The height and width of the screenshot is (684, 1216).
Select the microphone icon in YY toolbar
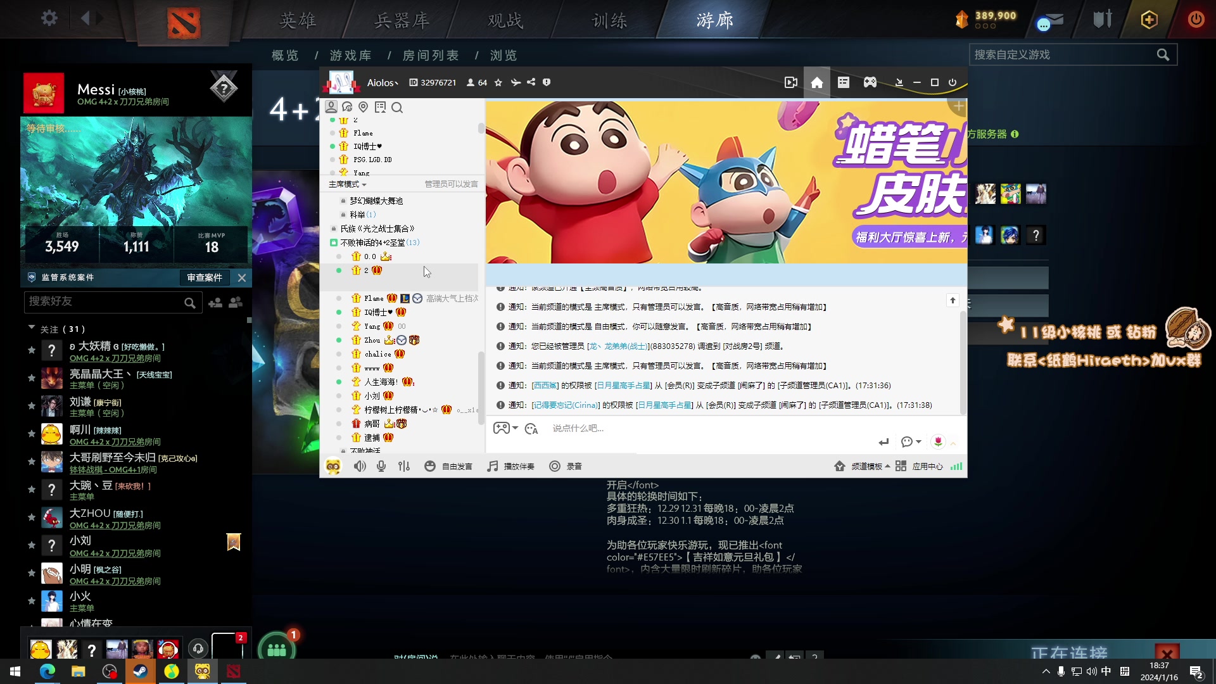(381, 466)
